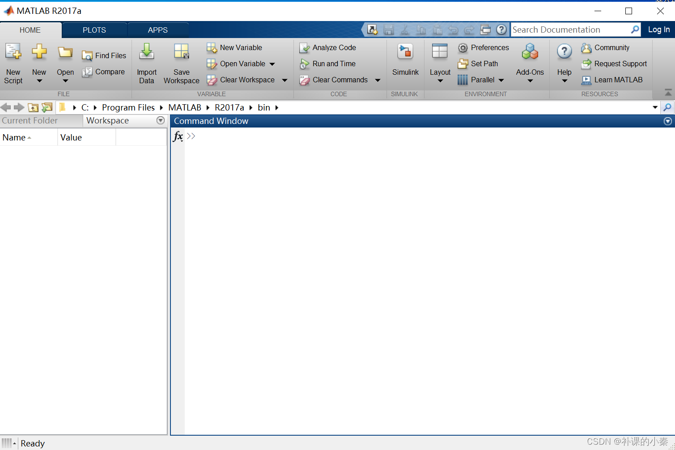
Task: Switch to the HOME tab
Action: coord(30,30)
